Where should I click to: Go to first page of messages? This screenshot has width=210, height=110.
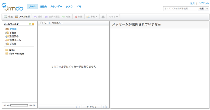click(x=76, y=107)
